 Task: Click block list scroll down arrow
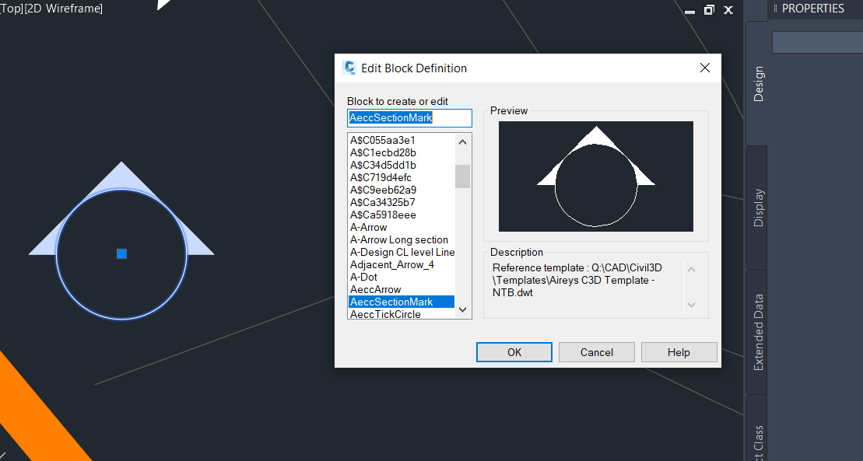click(x=462, y=309)
